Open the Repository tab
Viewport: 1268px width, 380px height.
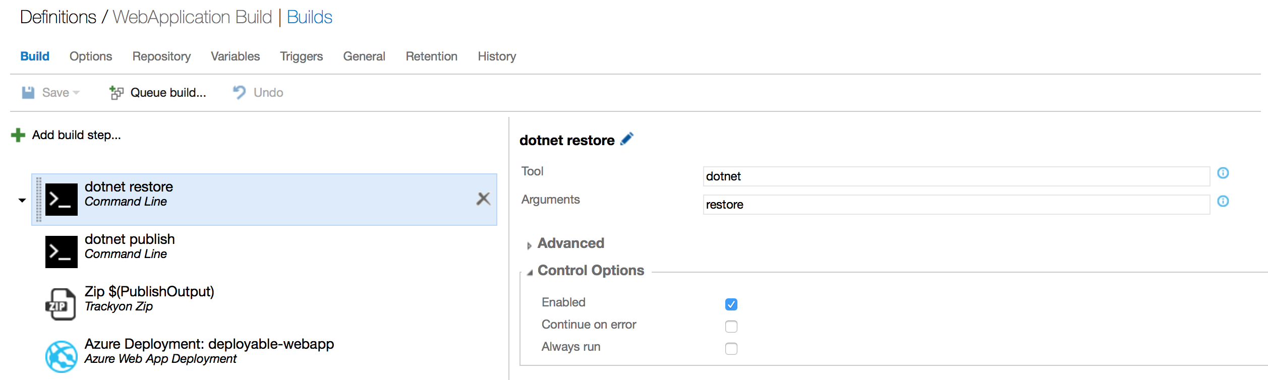(x=161, y=56)
